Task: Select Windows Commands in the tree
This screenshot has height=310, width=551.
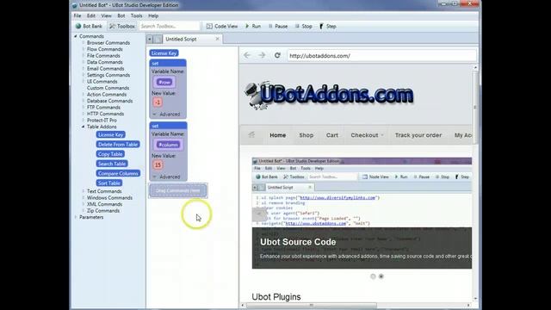Action: (109, 197)
